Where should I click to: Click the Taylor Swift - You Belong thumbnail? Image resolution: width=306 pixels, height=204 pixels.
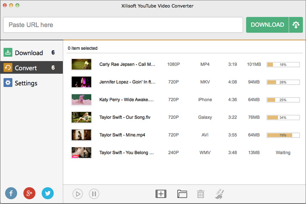click(81, 152)
